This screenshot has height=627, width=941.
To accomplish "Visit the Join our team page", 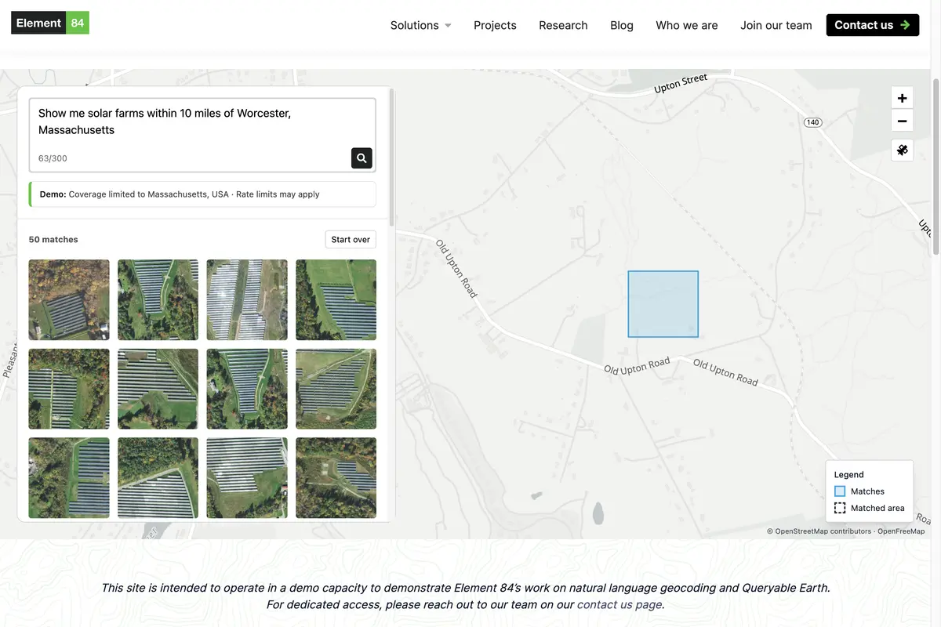I will 776,25.
